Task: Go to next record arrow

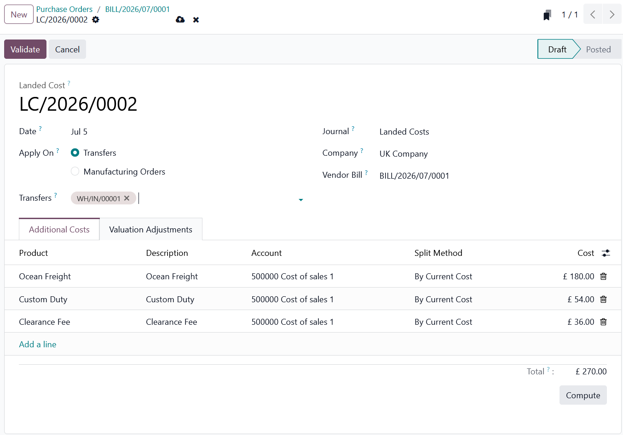Action: [x=612, y=14]
